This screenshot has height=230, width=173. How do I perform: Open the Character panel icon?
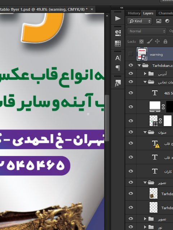click(118, 58)
